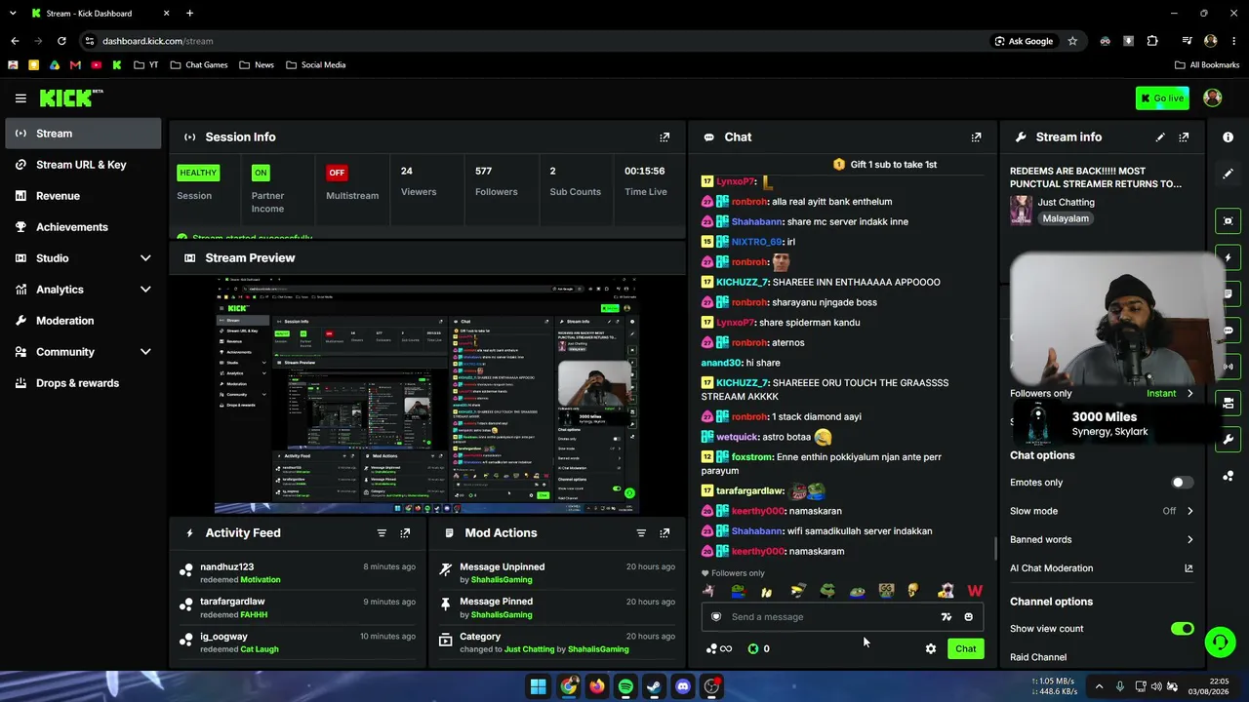Click nandhuz123 in Activity Feed

pos(226,566)
